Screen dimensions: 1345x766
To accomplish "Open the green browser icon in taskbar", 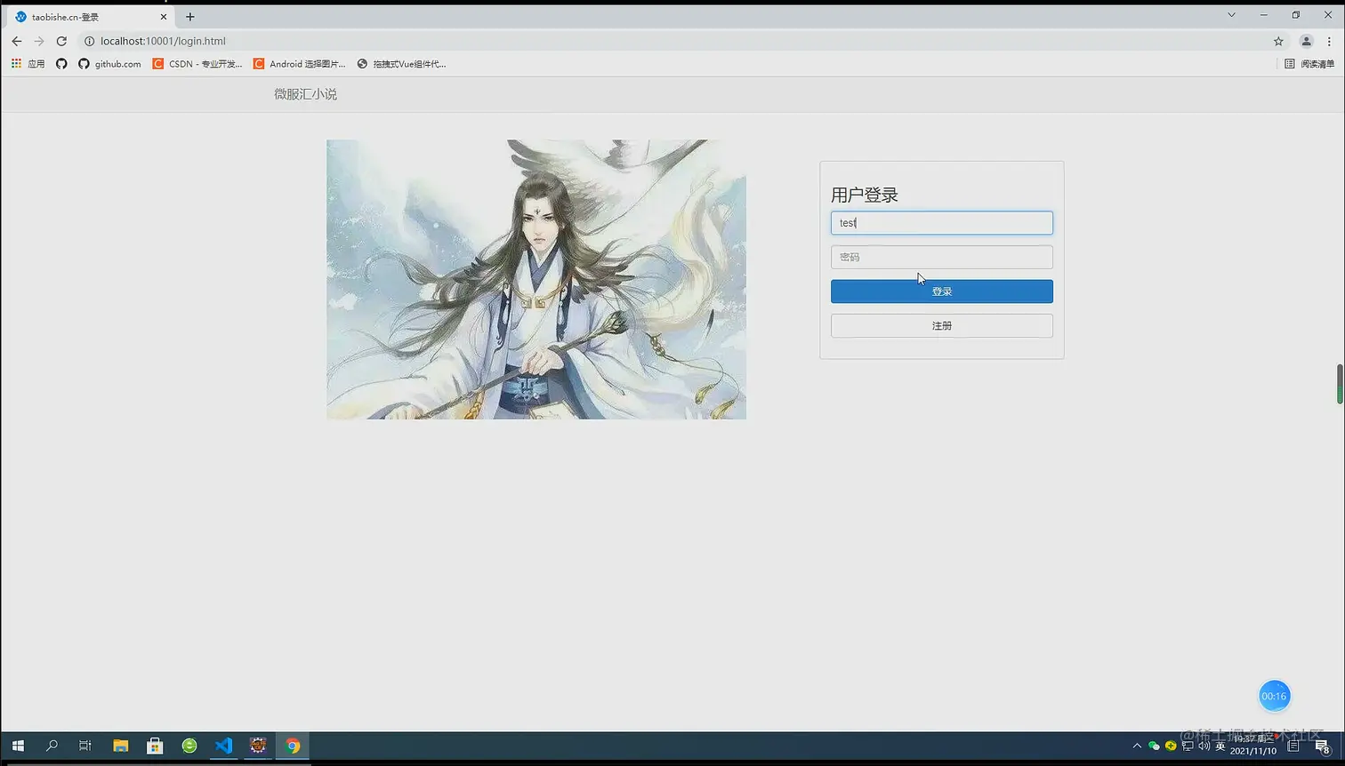I will 189,746.
